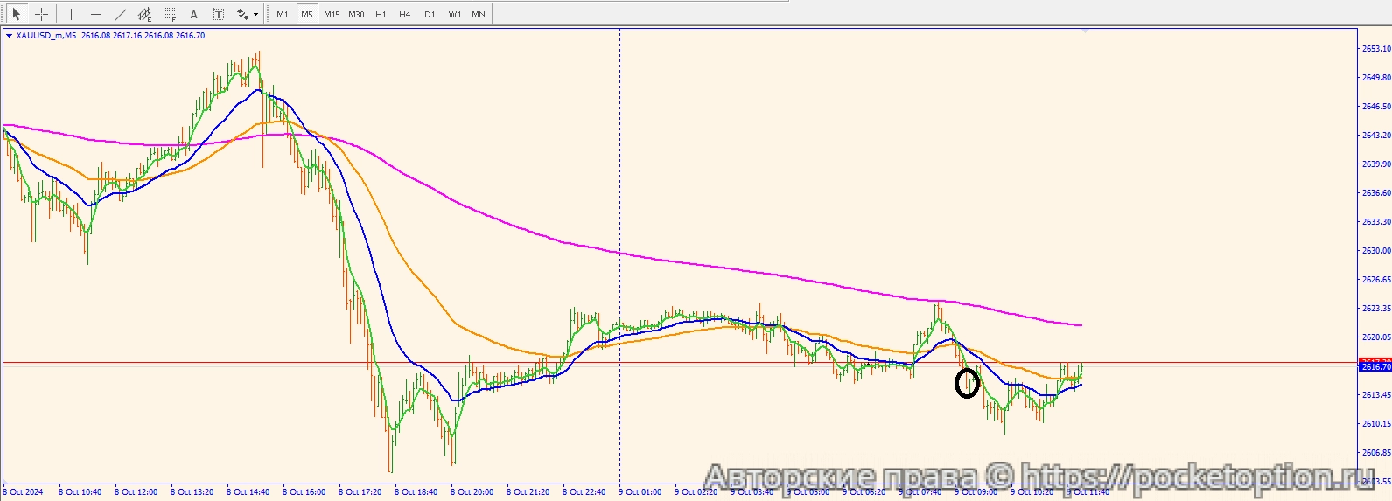Activate the crosshair tool
The image size is (1392, 501).
pos(41,14)
